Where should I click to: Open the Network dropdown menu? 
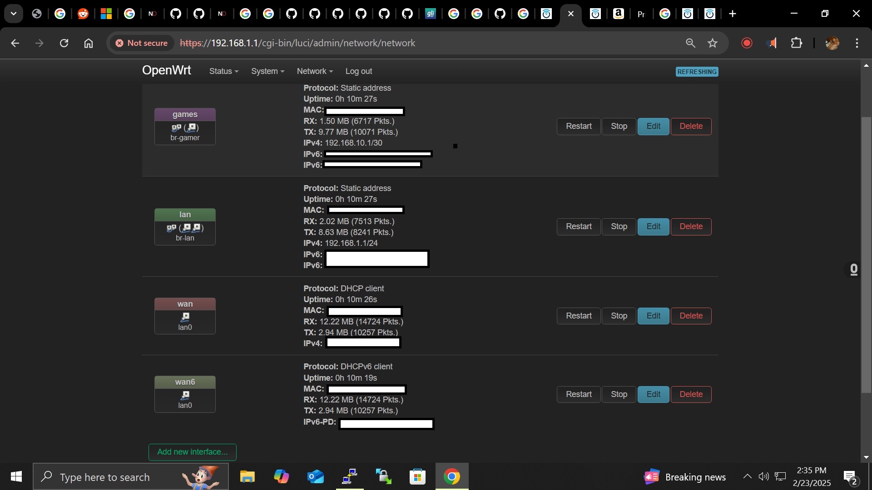pos(314,71)
